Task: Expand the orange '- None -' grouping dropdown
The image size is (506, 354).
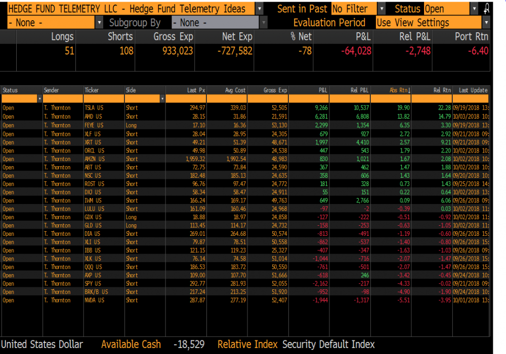Action: (x=99, y=23)
